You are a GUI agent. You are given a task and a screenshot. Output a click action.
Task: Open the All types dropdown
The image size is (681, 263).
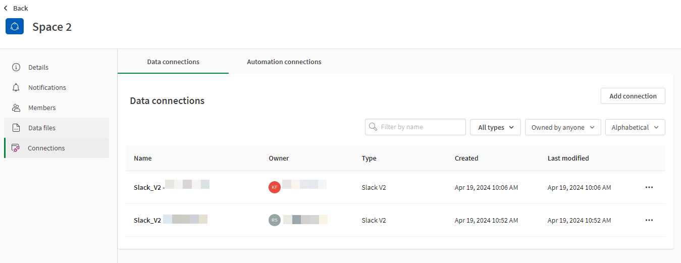coord(495,127)
